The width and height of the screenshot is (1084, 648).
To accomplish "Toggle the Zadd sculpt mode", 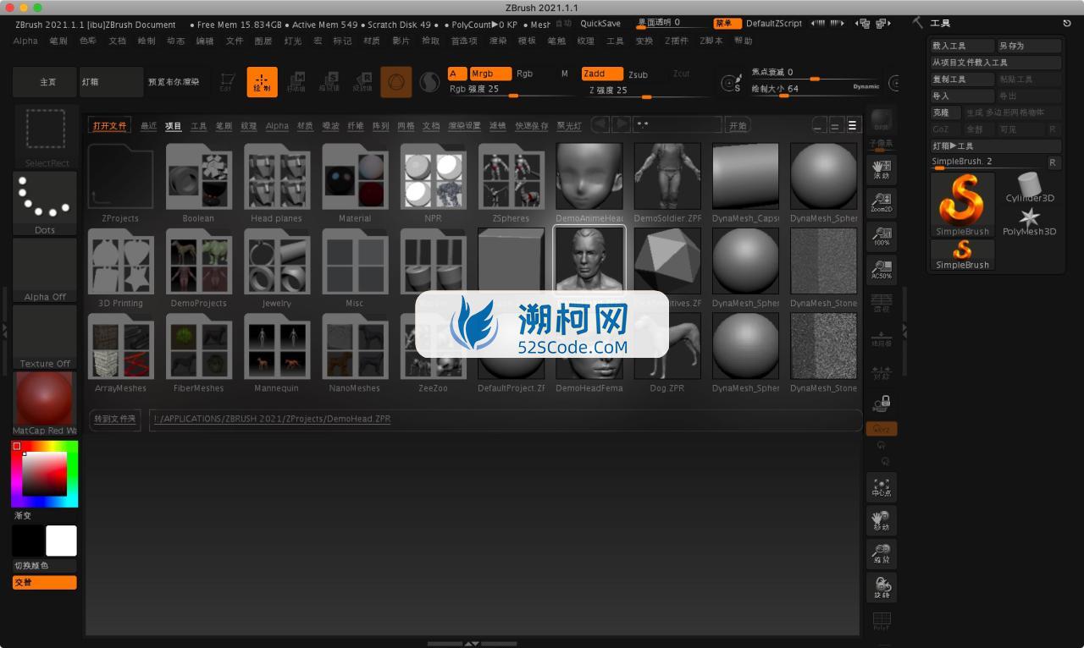I will [602, 74].
